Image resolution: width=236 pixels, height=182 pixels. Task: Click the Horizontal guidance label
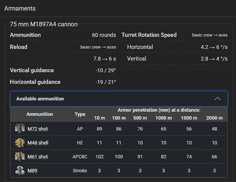35,82
